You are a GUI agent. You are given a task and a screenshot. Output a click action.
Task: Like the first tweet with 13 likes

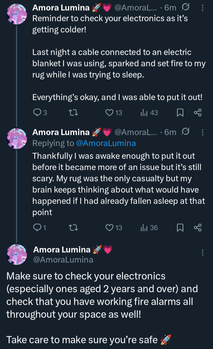pyautogui.click(x=110, y=113)
